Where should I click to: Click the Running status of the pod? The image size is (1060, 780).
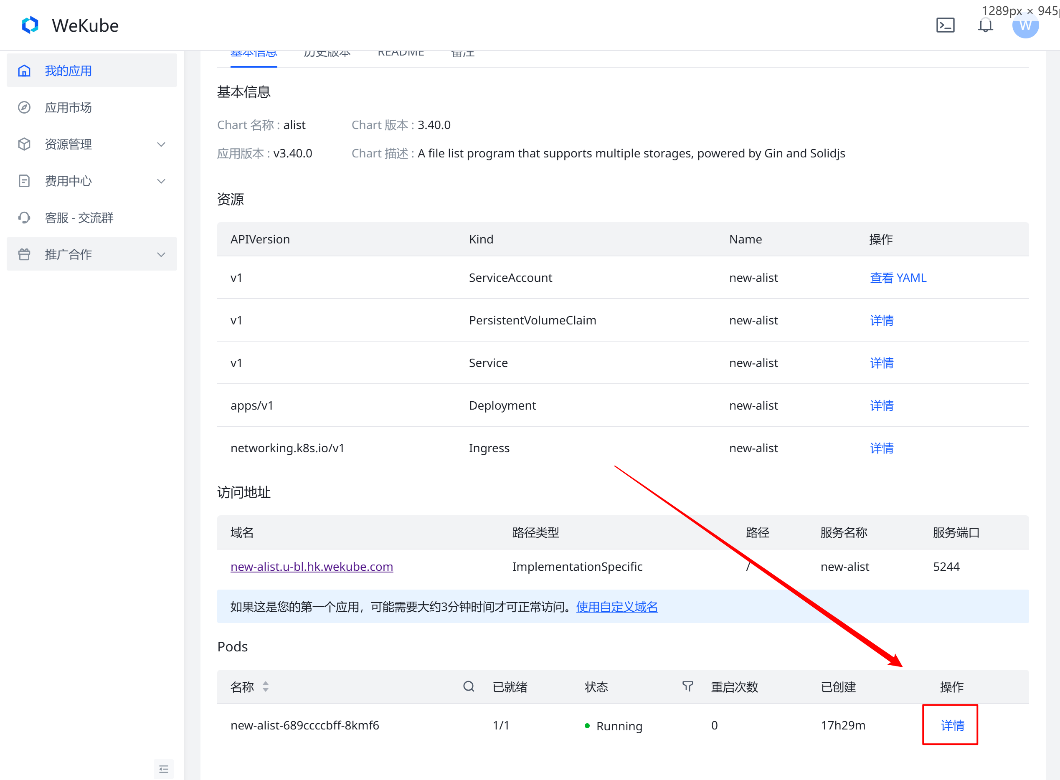tap(614, 726)
